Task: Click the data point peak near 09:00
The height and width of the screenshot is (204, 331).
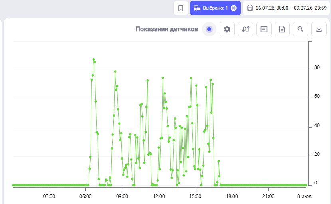Action: coord(115,71)
